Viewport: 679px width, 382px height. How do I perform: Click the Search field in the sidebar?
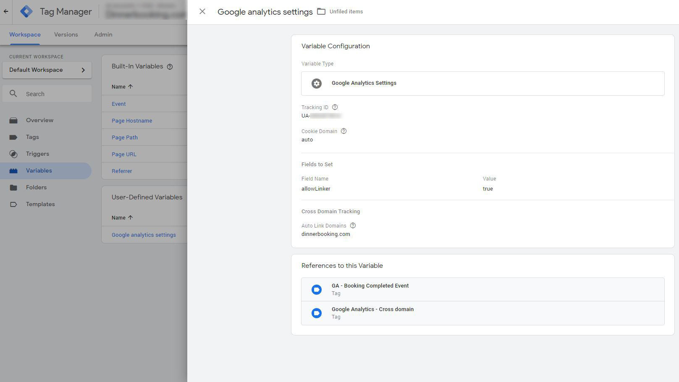pos(47,94)
